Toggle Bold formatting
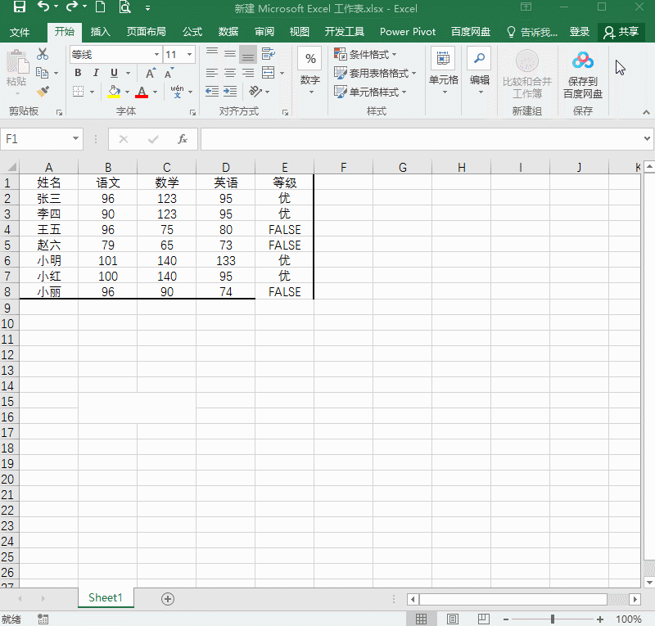Image resolution: width=655 pixels, height=626 pixels. coord(78,73)
